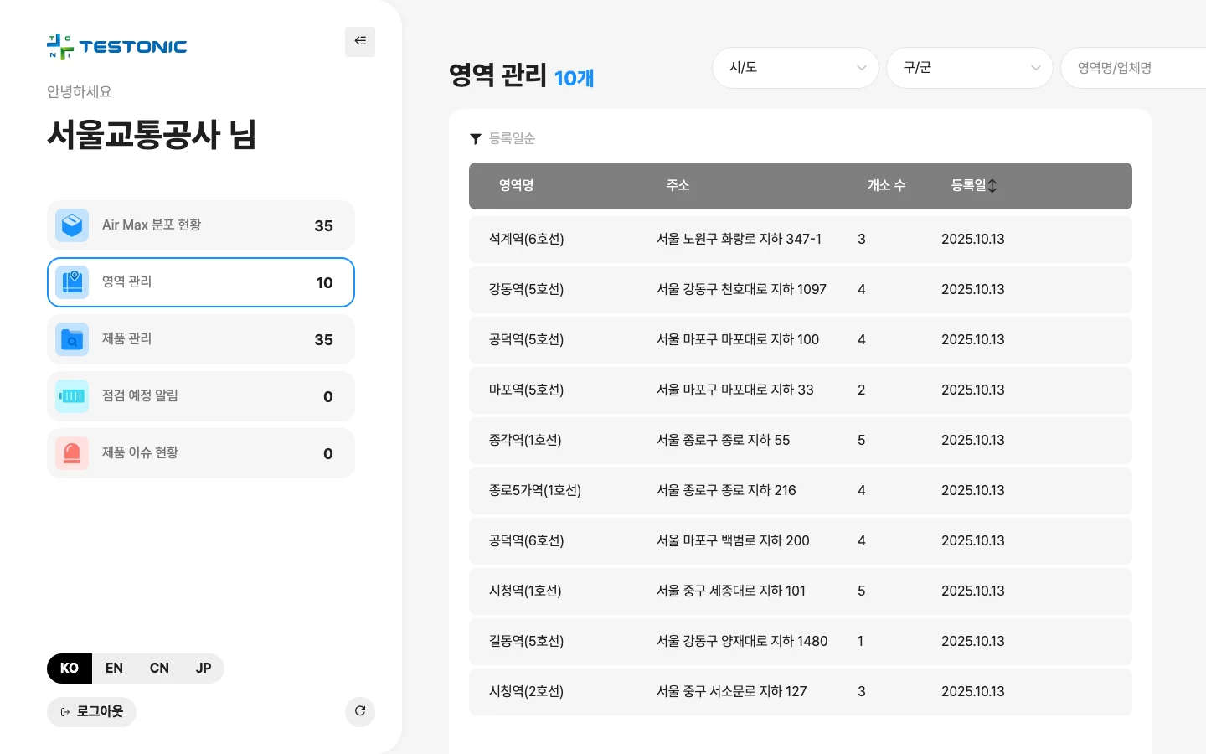Viewport: 1206px width, 754px height.
Task: Click the Air Max distribution box icon
Action: click(72, 225)
